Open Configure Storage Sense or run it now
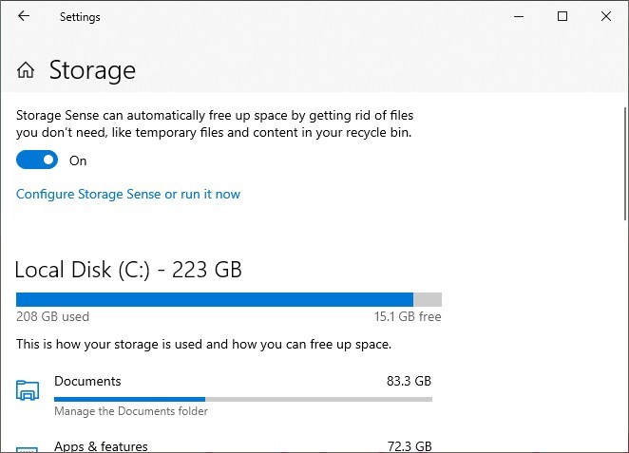The height and width of the screenshot is (453, 629). [128, 194]
